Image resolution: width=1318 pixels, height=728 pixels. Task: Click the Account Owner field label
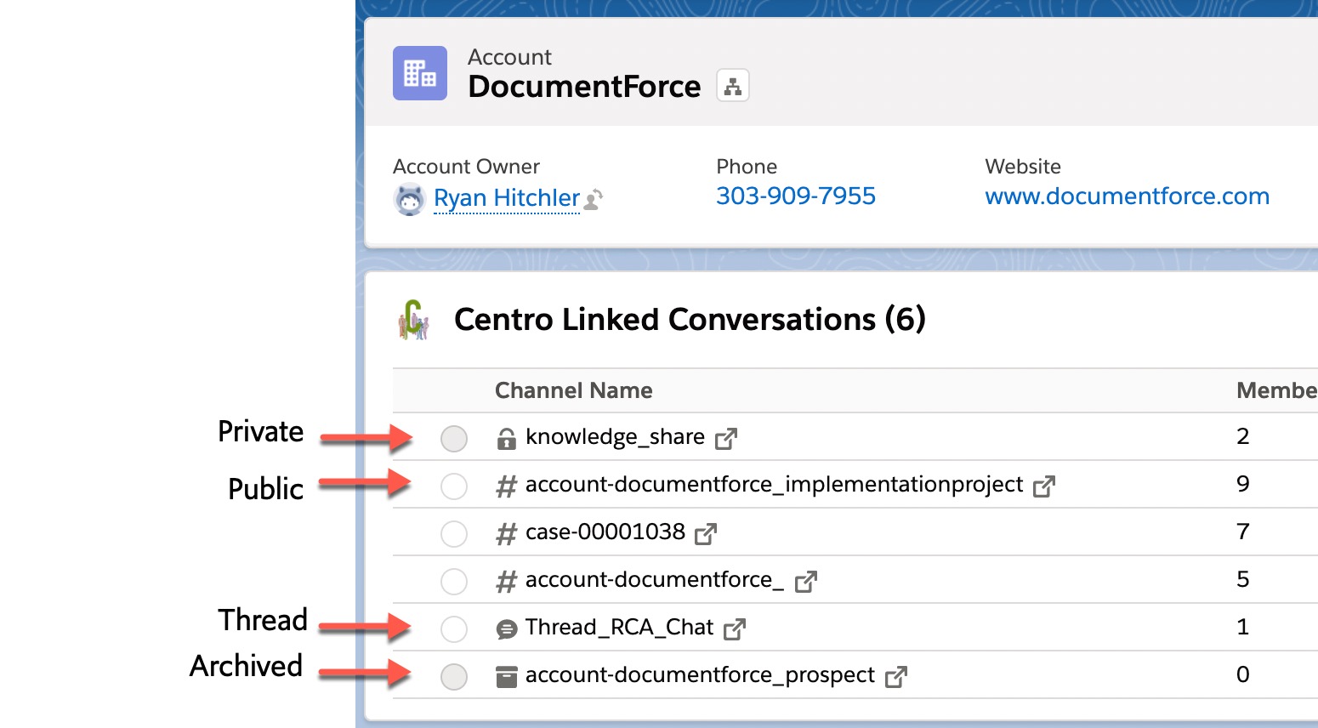pos(466,167)
